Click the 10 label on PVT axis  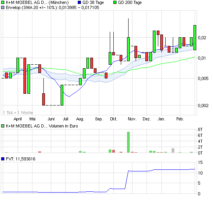coord(200,173)
